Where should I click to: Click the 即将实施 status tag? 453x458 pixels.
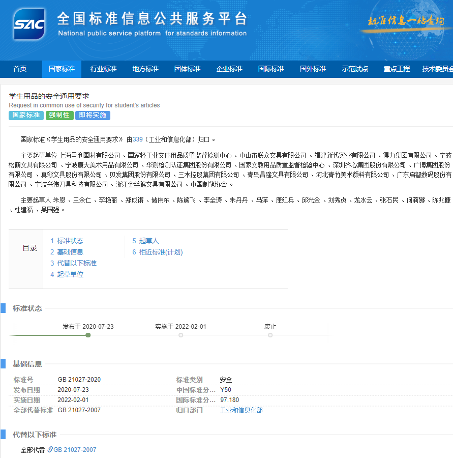(x=93, y=116)
